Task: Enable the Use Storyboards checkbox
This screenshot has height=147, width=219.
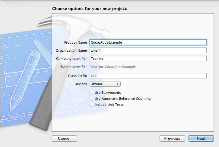Action: (x=91, y=93)
